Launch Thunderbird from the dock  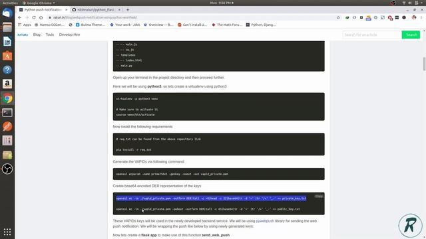click(x=7, y=13)
